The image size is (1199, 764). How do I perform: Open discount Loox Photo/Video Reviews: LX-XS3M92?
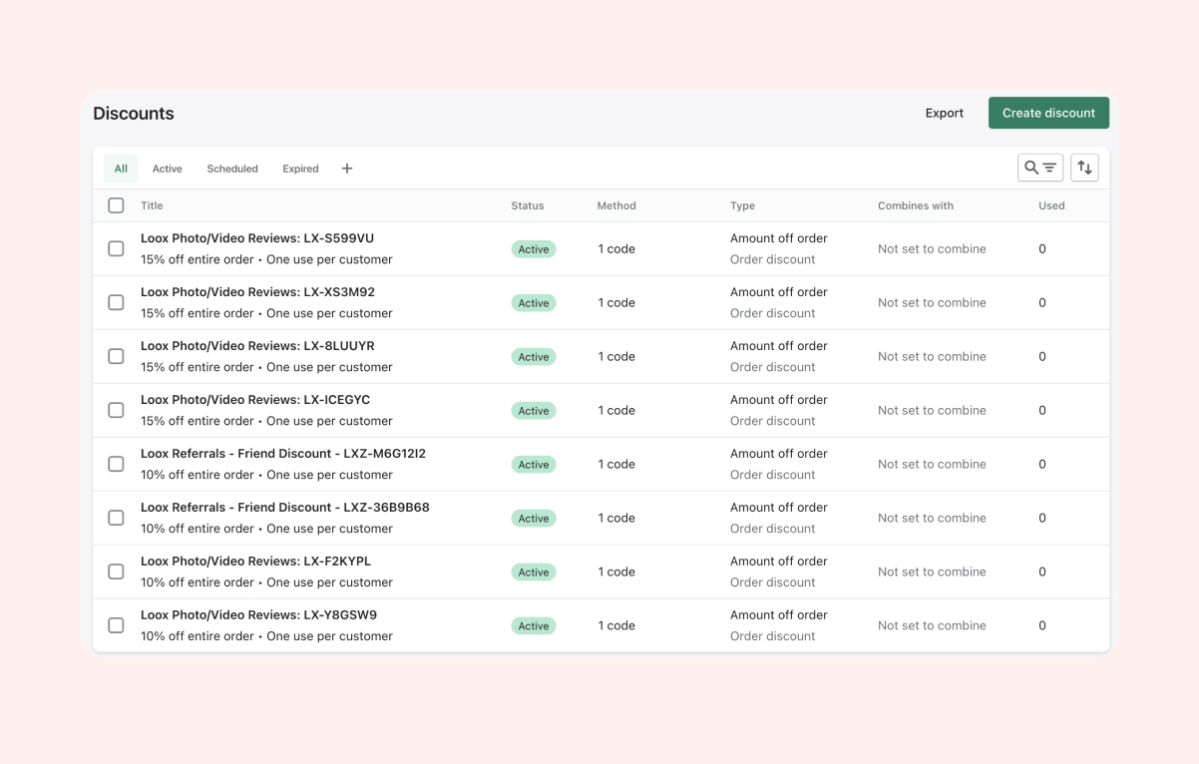(257, 292)
